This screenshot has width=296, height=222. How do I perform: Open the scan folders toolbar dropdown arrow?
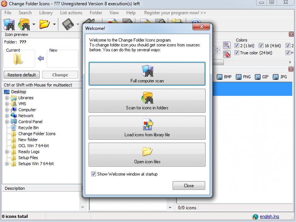click(34, 24)
